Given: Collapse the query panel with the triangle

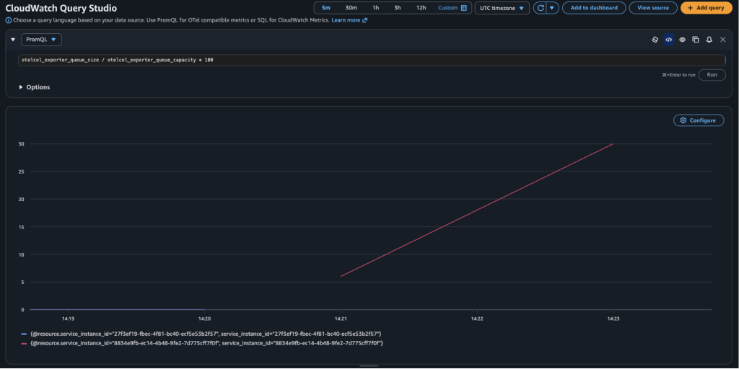Looking at the screenshot, I should [x=13, y=40].
